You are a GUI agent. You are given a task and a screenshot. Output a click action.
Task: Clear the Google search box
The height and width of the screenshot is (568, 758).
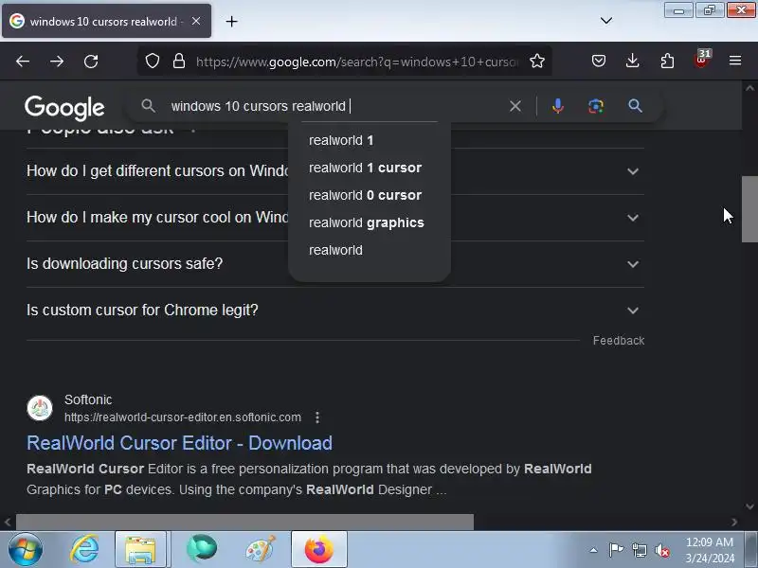(515, 106)
